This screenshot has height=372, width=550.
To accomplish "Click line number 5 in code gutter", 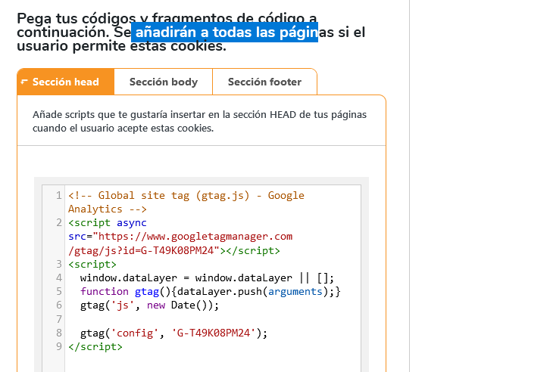I will click(58, 291).
